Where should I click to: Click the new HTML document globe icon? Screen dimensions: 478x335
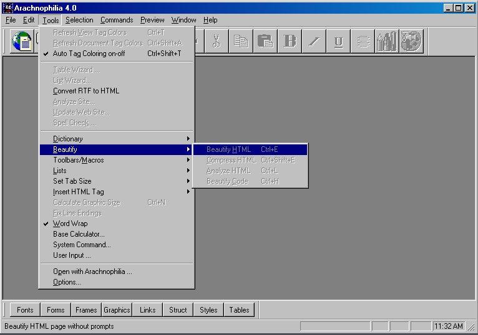[x=22, y=41]
